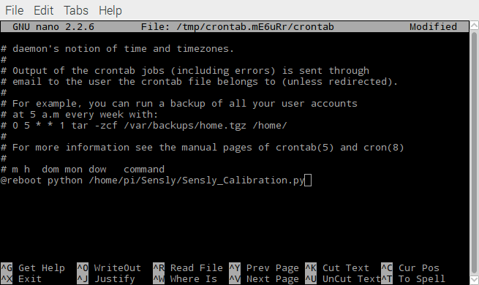Click the scrollbar up arrow
The height and width of the screenshot is (285, 479).
click(x=474, y=26)
